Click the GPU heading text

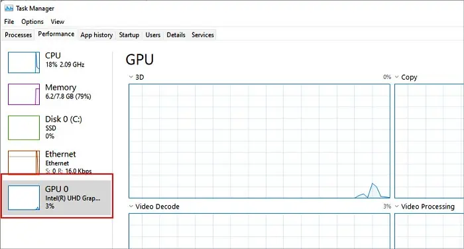(140, 59)
